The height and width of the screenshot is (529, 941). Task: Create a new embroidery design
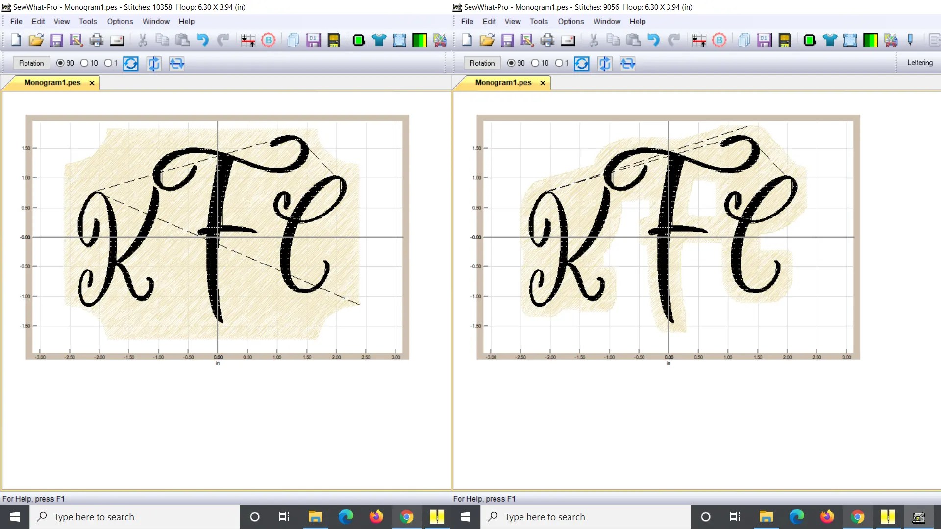click(x=15, y=40)
